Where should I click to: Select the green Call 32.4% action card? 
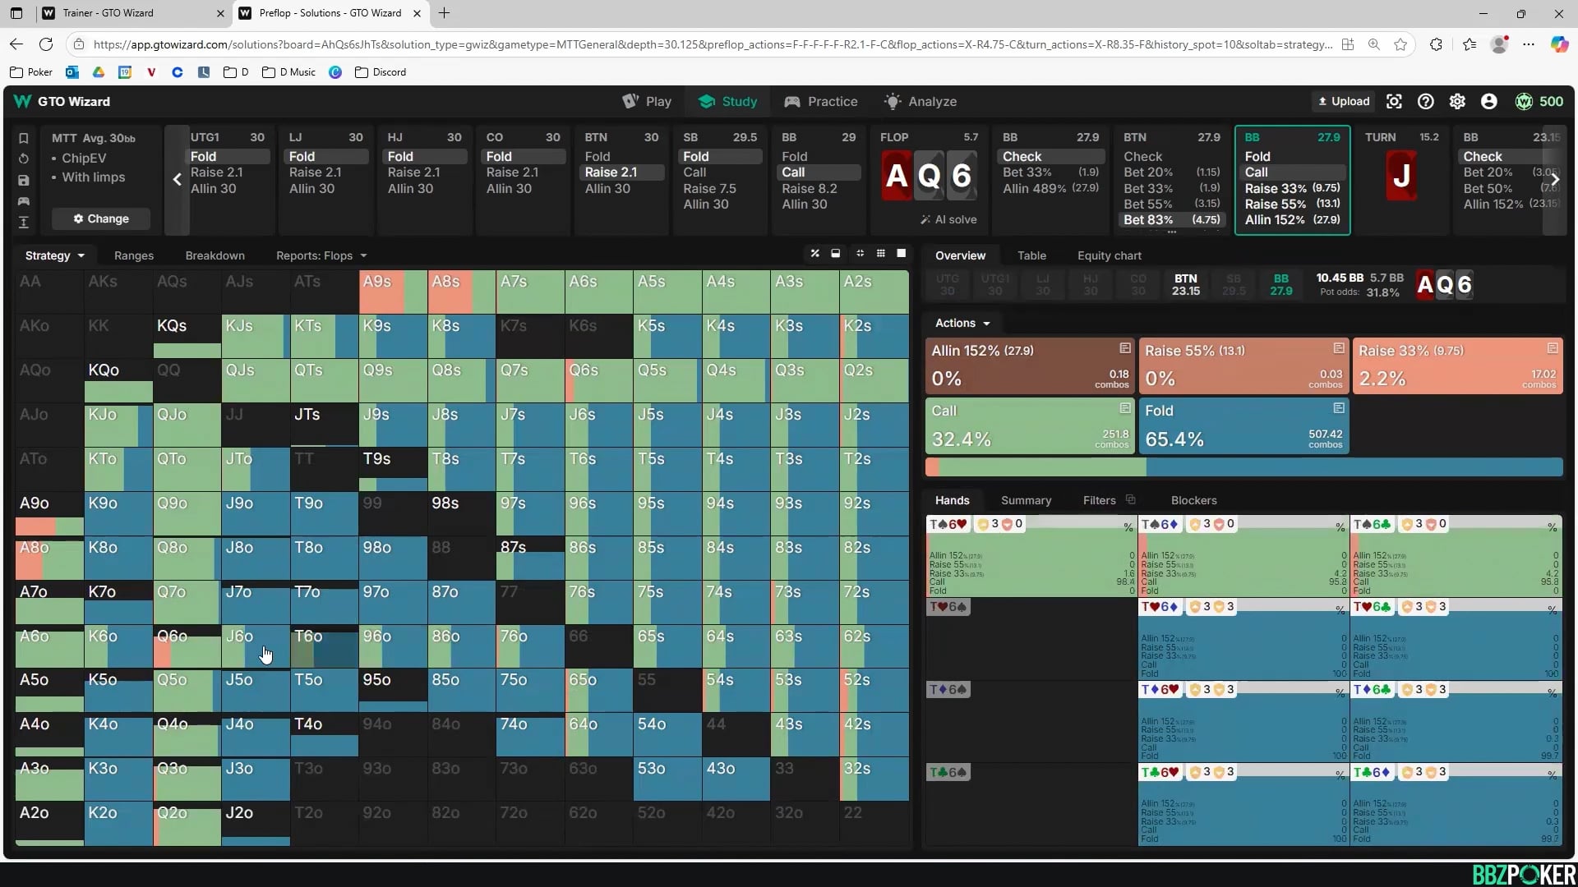tap(1029, 425)
